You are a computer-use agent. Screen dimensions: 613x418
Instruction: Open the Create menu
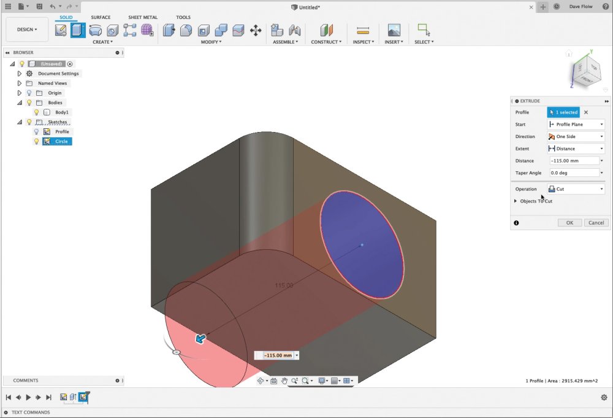tap(102, 42)
